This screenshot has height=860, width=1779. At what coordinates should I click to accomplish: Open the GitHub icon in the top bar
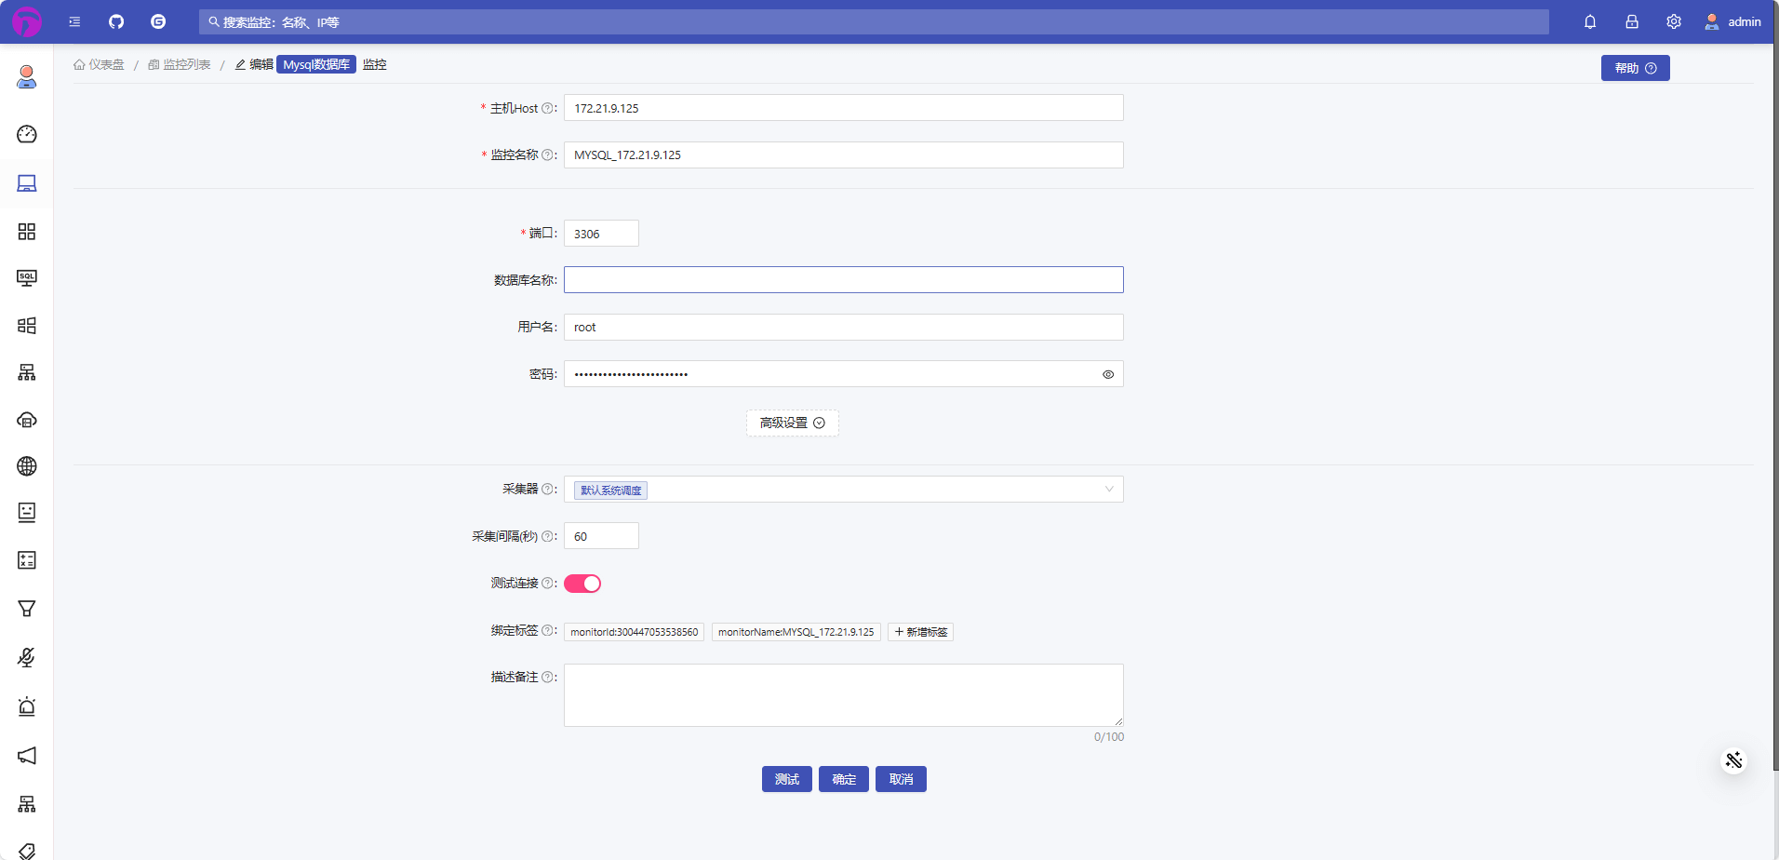click(115, 21)
